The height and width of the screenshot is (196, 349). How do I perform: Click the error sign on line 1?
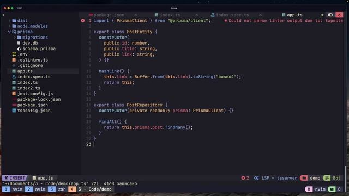[83, 21]
